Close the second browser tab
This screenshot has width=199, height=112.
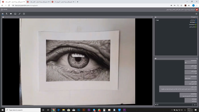pos(49,2)
